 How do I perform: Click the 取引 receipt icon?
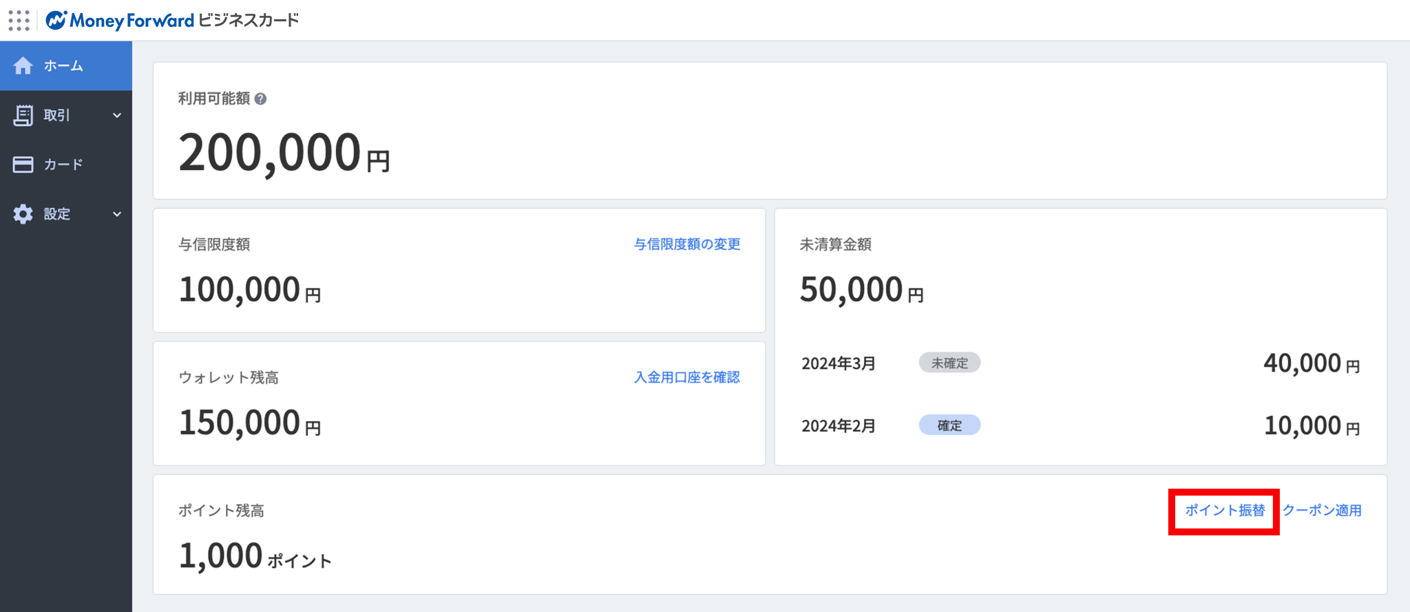click(x=23, y=116)
